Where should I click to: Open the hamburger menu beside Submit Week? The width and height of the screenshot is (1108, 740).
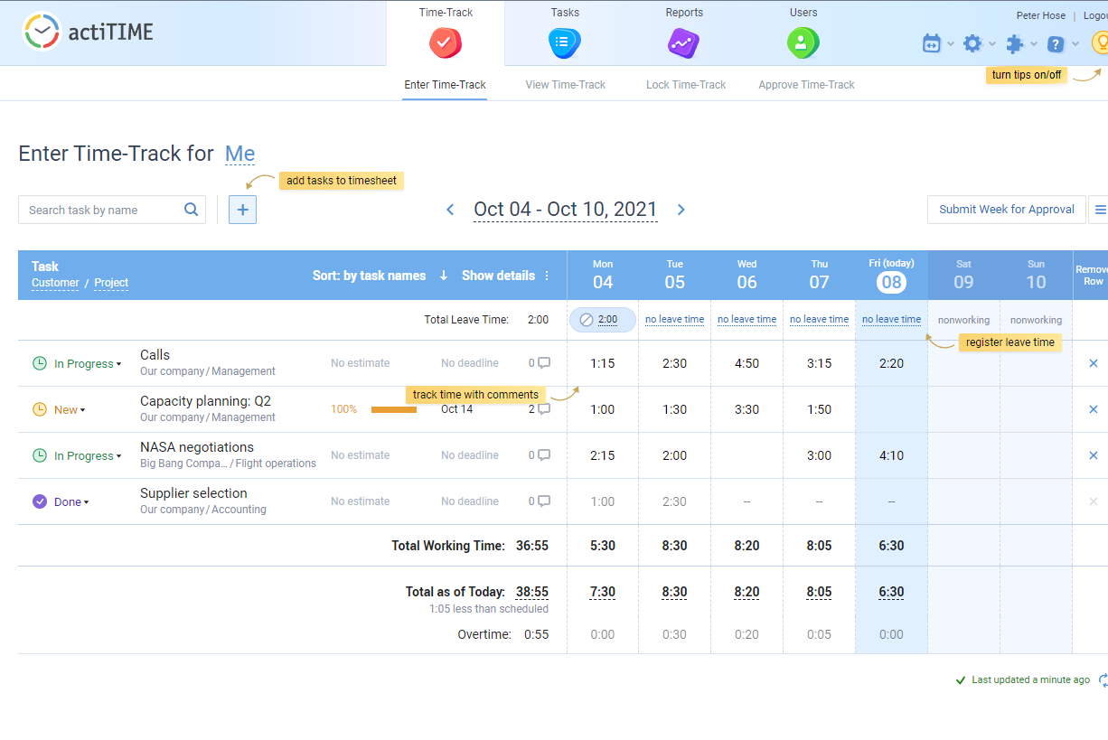[1099, 210]
